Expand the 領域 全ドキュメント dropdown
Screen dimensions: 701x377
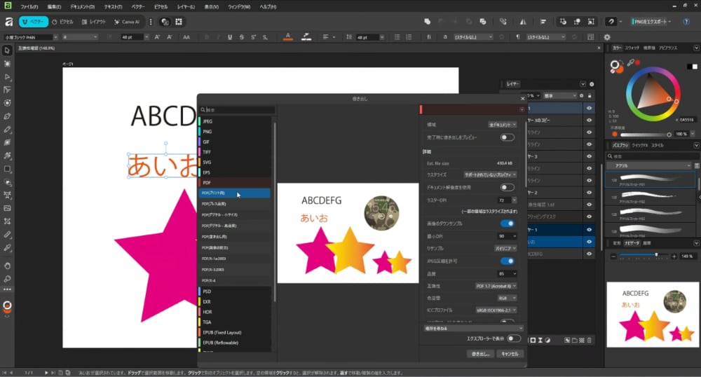502,124
